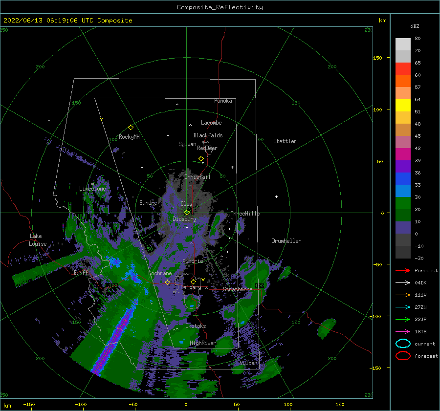Select the magenta 18TS arrow legend icon
Screen dimensions: 440x411
click(x=403, y=332)
